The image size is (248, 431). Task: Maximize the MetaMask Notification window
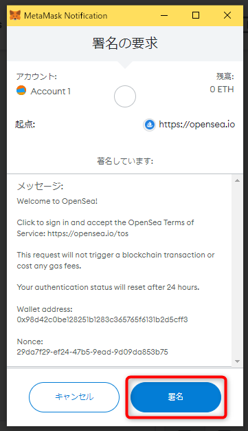pyautogui.click(x=196, y=15)
